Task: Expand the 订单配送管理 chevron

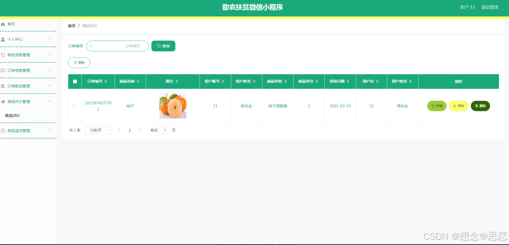Action: click(x=49, y=86)
